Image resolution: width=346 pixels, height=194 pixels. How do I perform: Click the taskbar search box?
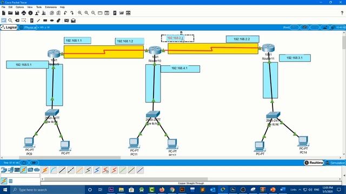point(48,190)
